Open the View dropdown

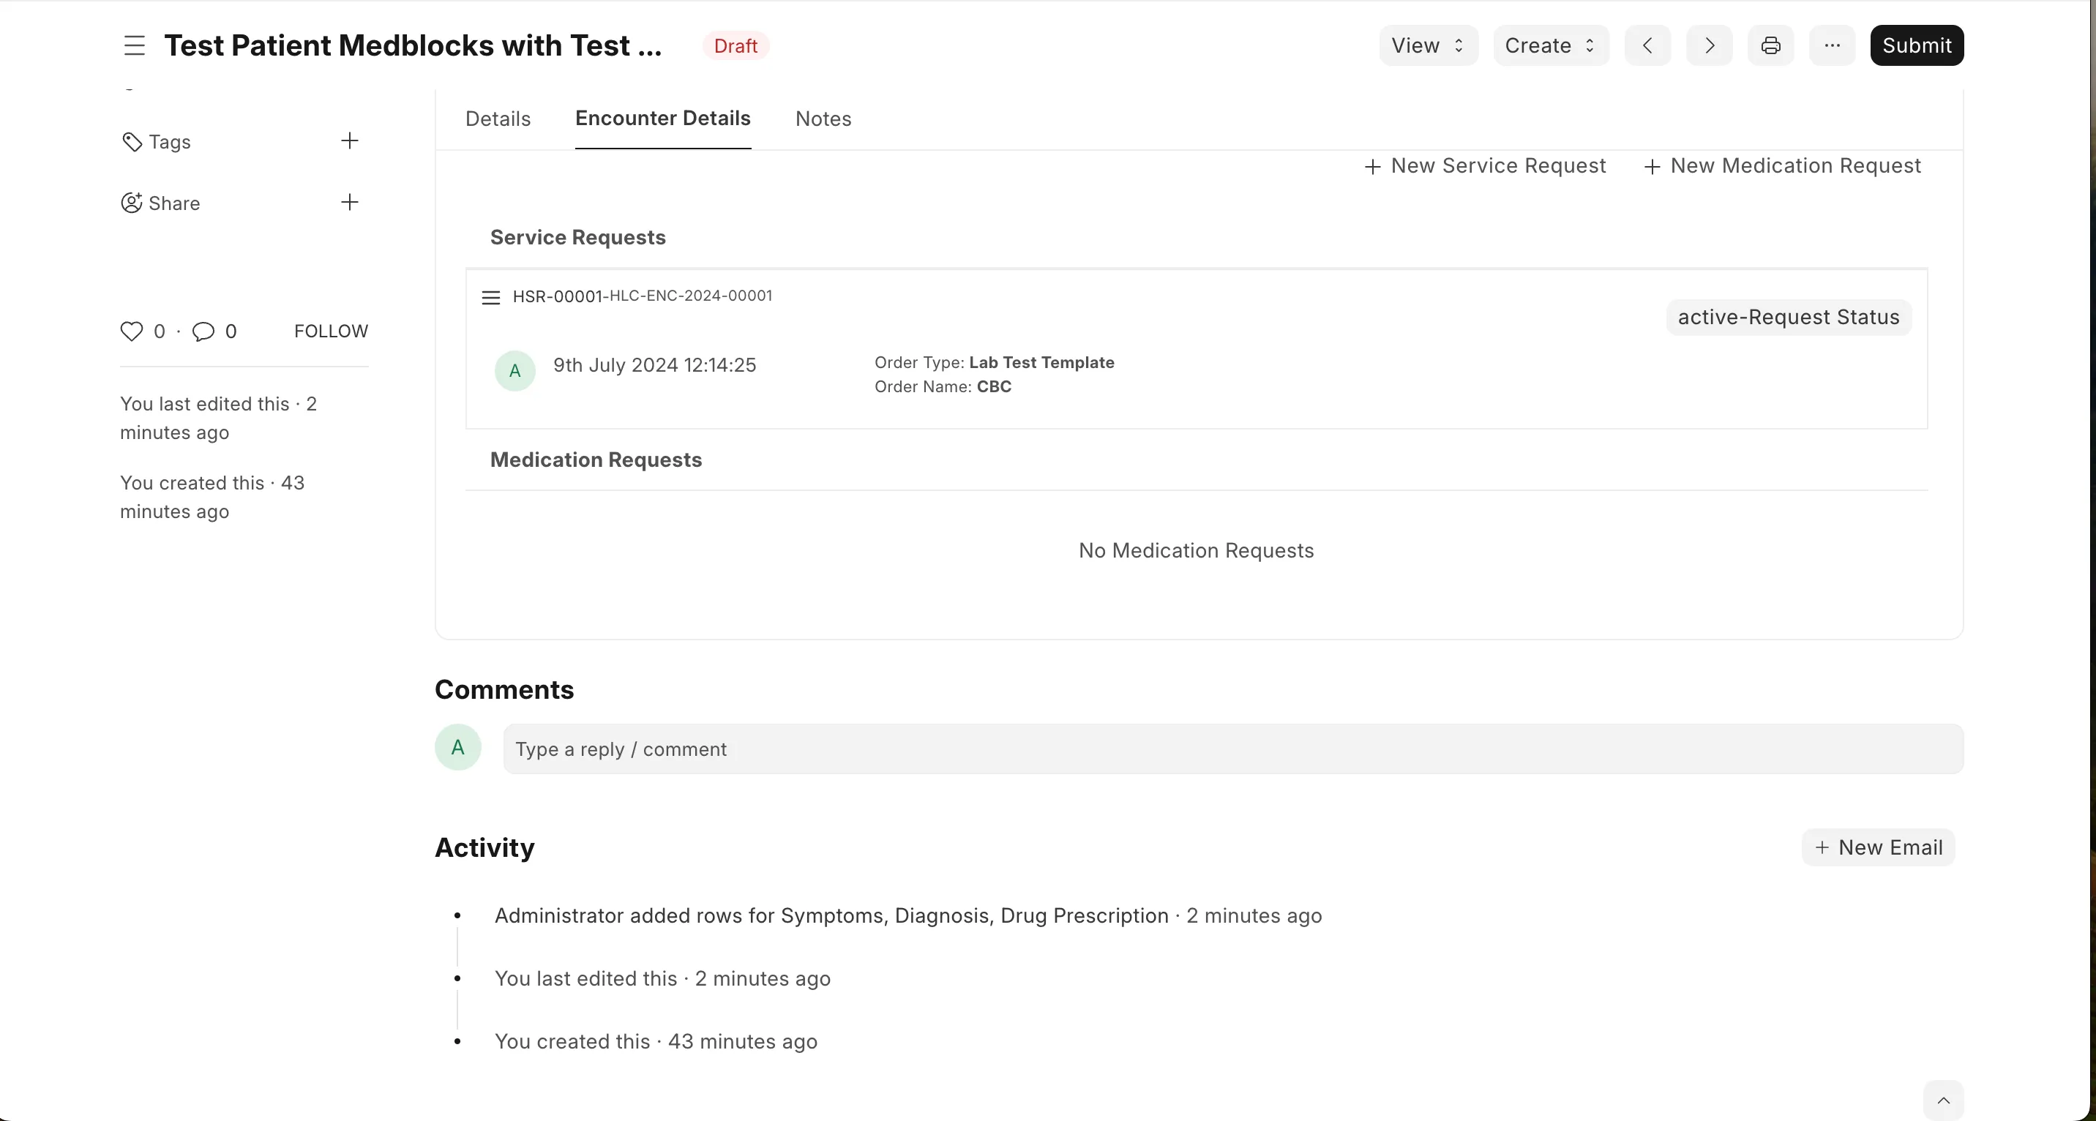1427,45
